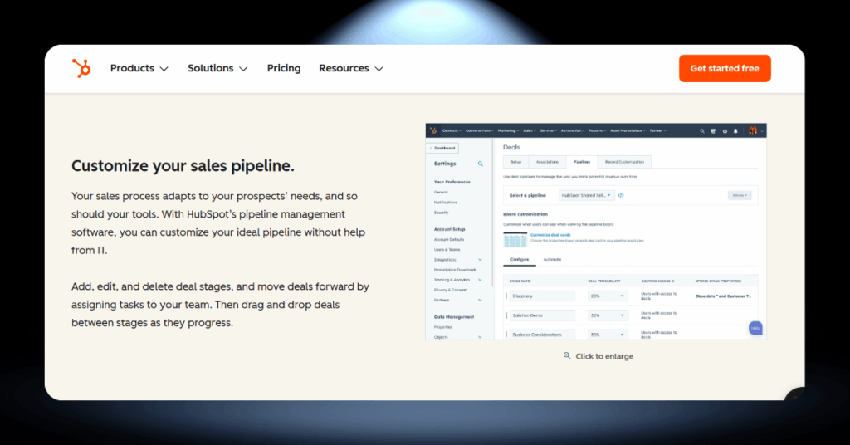Open the probability dropdown for Business Considerations
The image size is (850, 445).
coord(608,335)
